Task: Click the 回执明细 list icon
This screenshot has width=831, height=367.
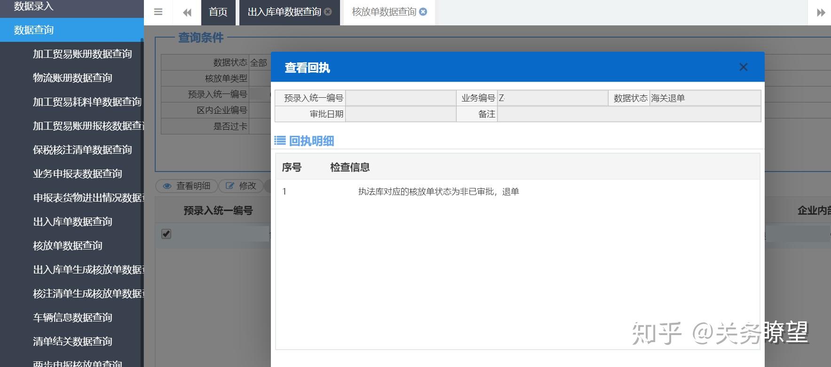Action: pyautogui.click(x=280, y=141)
